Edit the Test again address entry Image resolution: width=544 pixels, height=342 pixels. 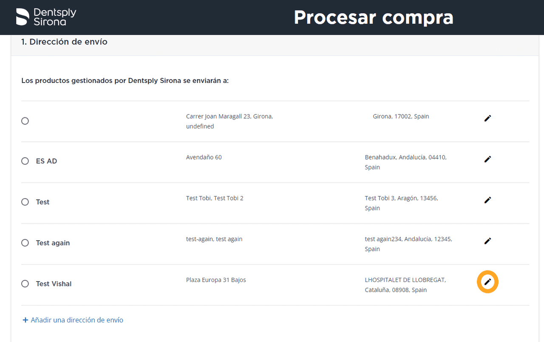[x=487, y=241]
